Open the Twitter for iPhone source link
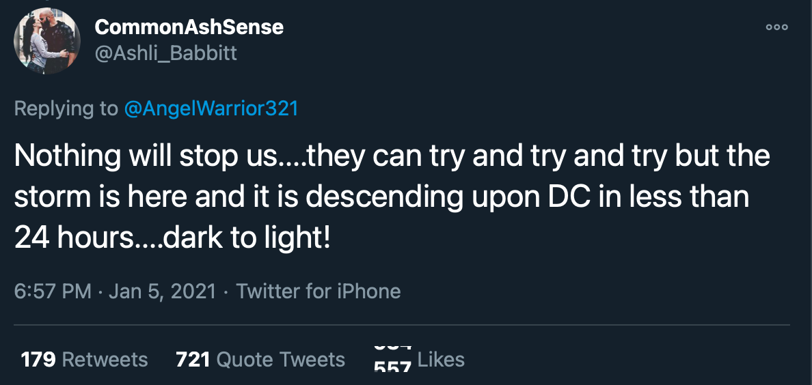Viewport: 812px width, 385px height. coord(319,291)
